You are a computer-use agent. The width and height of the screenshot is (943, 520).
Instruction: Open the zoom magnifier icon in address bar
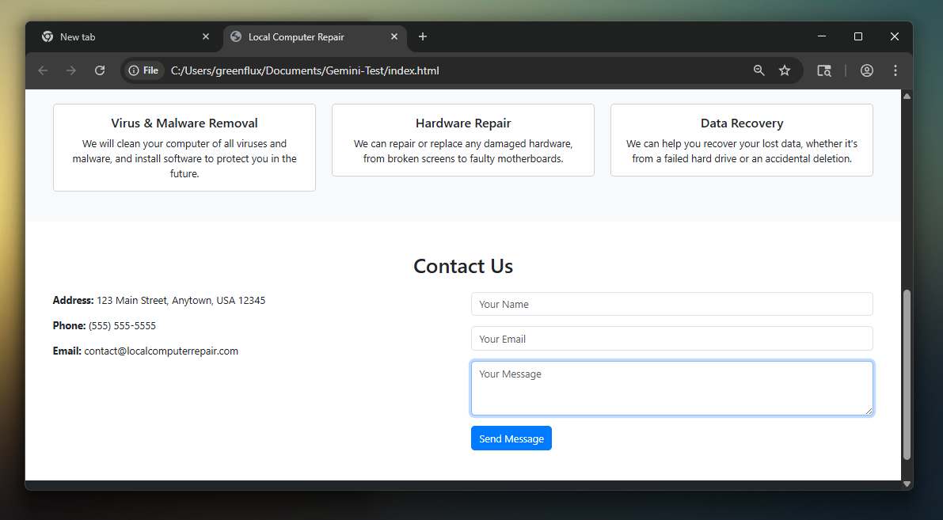759,70
